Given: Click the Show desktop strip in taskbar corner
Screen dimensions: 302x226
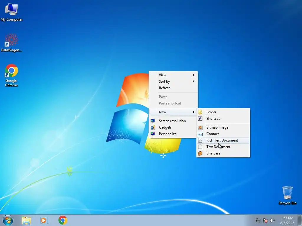Looking at the screenshot, I should click(x=300, y=220).
